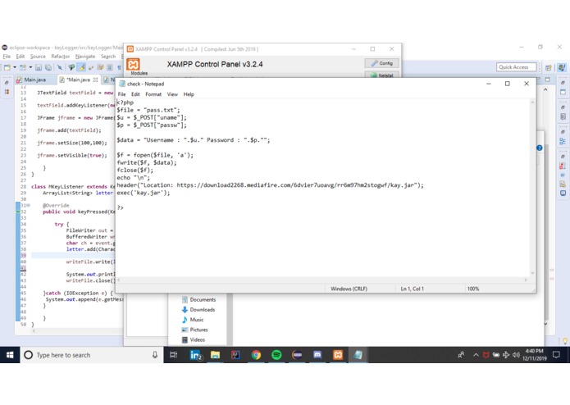Open IntelliJ IDEA from the taskbar
The width and height of the screenshot is (570, 405).
tap(235, 355)
